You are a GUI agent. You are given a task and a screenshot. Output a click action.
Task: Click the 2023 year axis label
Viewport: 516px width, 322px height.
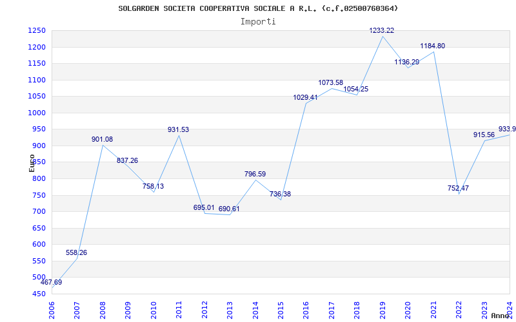(484, 310)
